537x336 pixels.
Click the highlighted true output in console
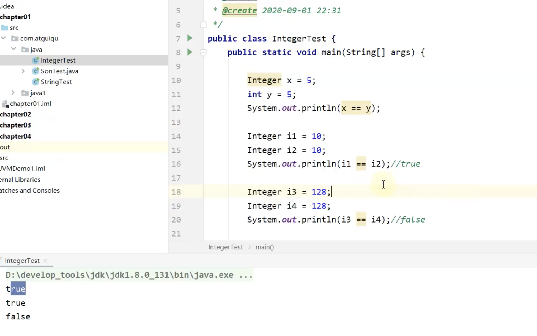tap(16, 289)
